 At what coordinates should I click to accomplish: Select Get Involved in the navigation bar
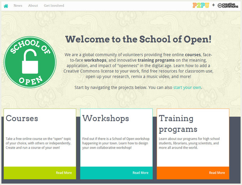click(54, 6)
